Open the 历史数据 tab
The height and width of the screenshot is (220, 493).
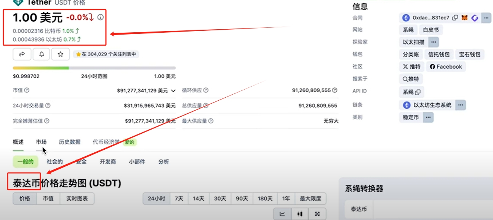(x=70, y=142)
